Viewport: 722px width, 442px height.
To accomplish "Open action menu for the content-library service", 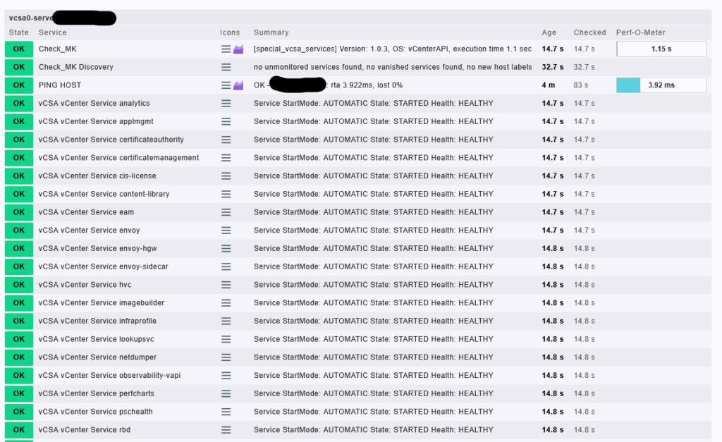I will tap(226, 195).
